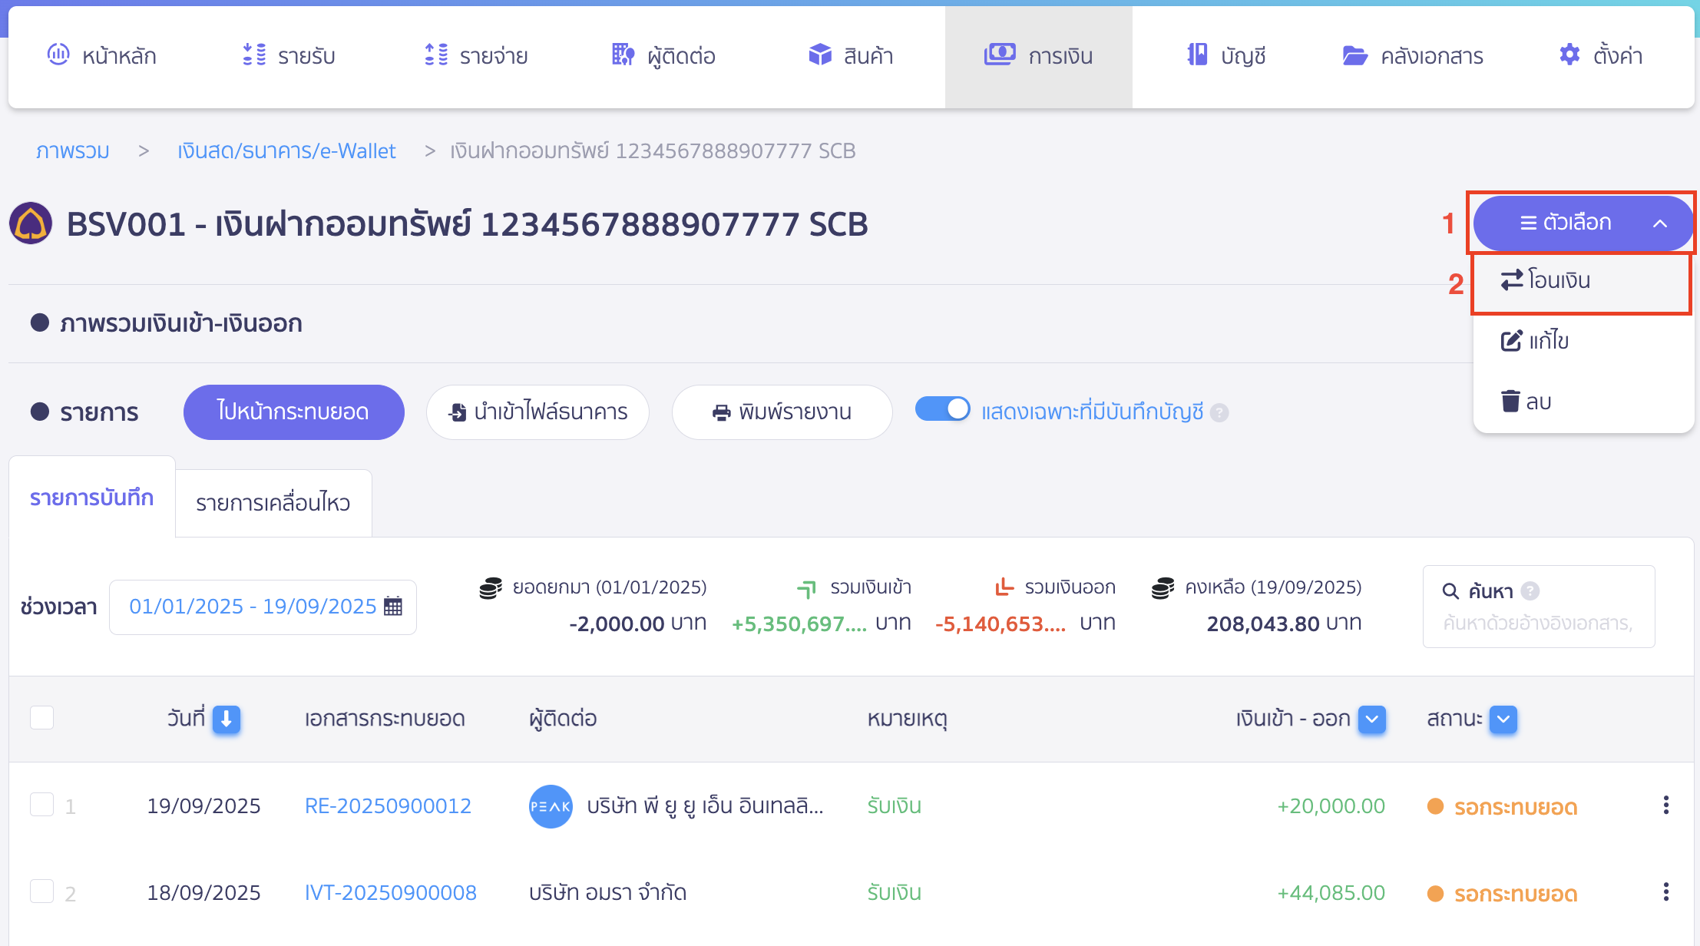Open the เงินเข้า - ออก filter dropdown
The height and width of the screenshot is (946, 1700).
pos(1371,719)
